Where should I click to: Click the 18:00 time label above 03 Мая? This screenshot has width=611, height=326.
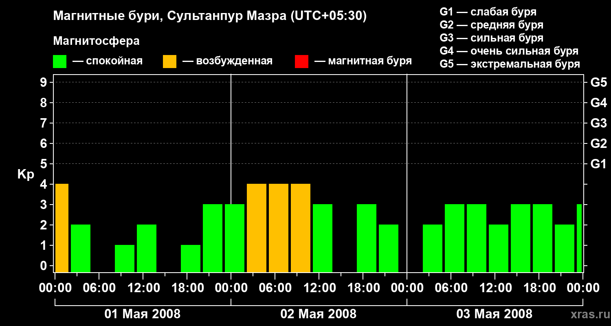click(539, 288)
